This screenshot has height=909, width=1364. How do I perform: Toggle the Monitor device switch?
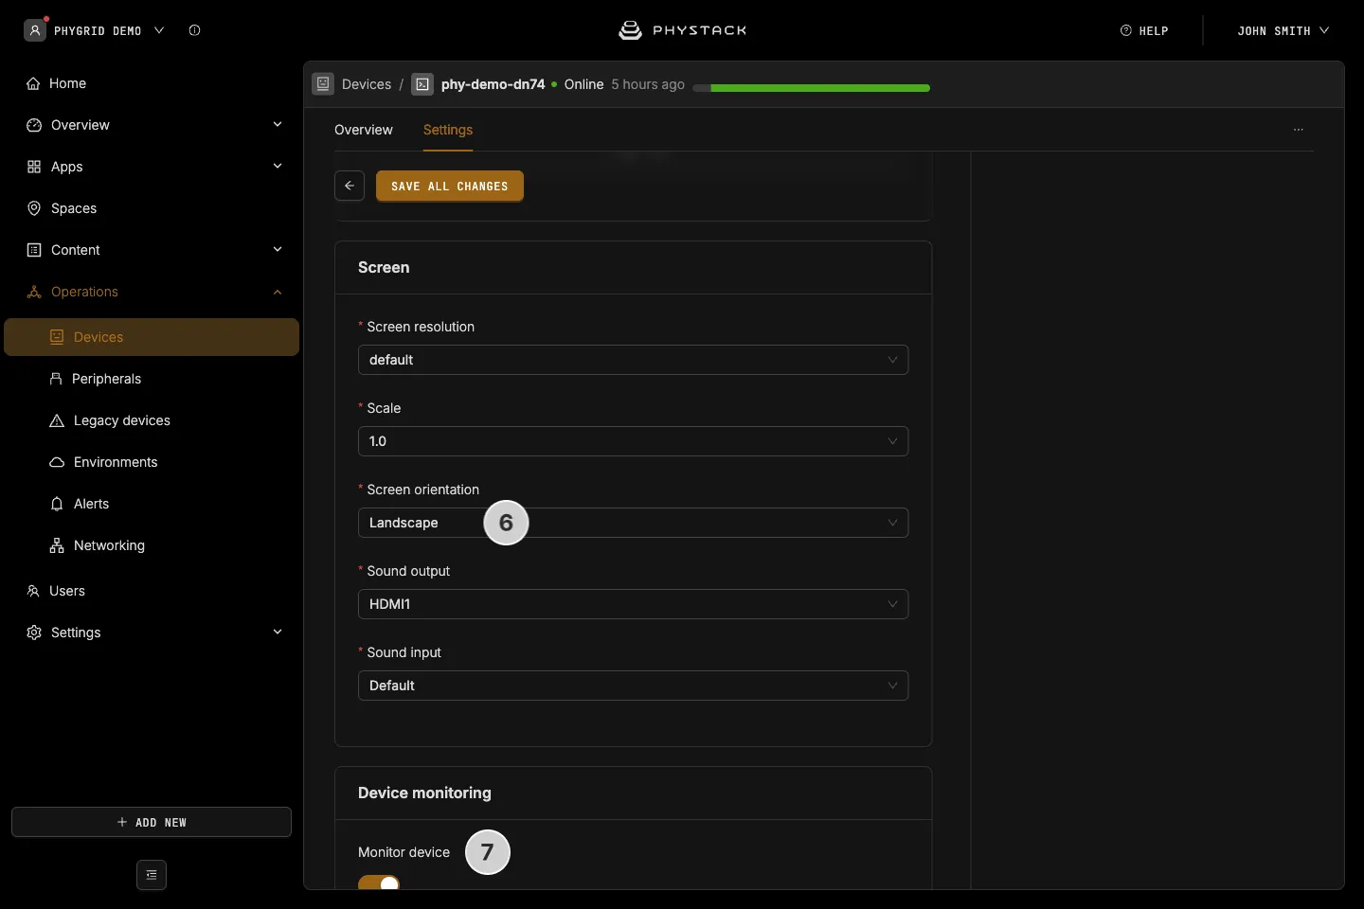tap(379, 882)
